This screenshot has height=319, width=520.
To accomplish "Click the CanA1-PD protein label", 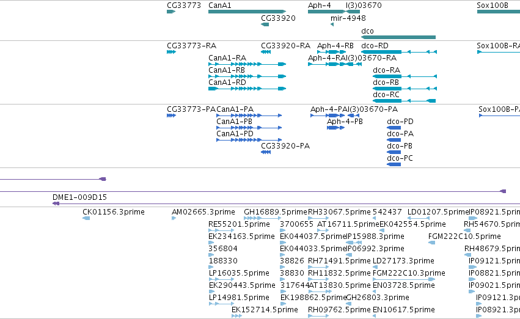I will (x=235, y=134).
